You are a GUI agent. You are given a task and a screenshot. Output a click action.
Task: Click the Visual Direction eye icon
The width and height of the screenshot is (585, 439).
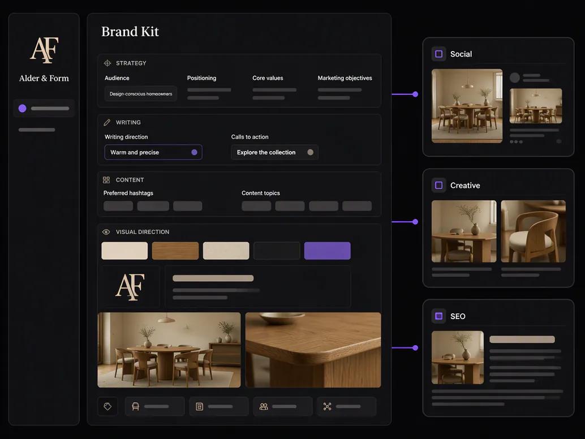coord(106,232)
